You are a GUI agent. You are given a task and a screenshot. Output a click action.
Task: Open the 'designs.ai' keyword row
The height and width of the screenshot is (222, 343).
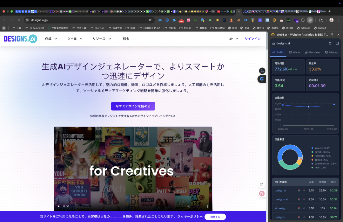306,199
